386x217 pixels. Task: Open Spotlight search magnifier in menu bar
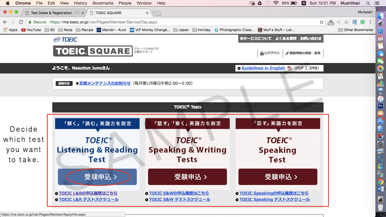(x=368, y=3)
